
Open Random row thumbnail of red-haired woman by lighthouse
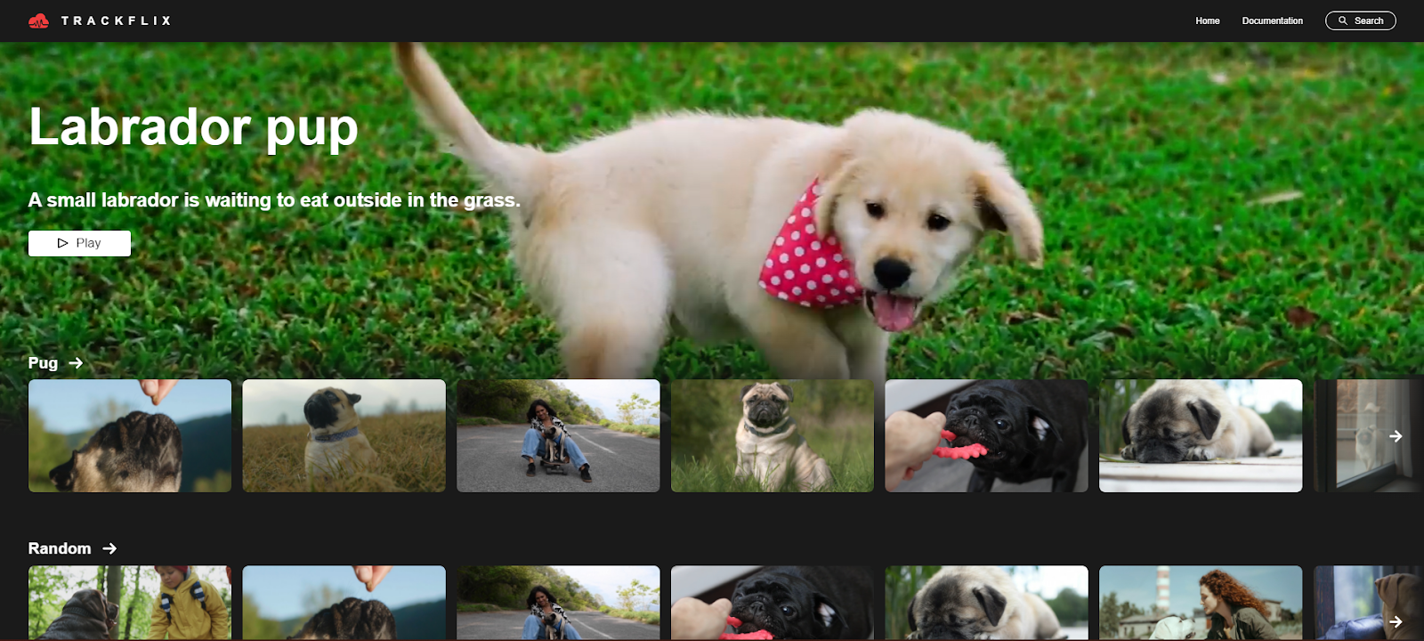click(x=1201, y=603)
